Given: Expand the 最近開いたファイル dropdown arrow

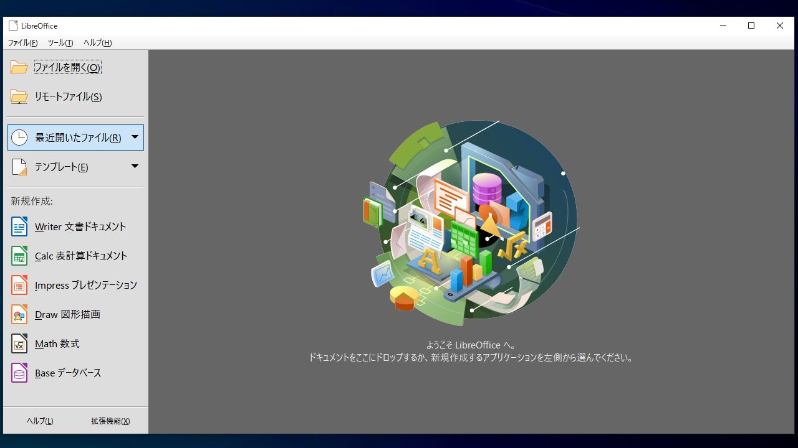Looking at the screenshot, I should pyautogui.click(x=135, y=137).
